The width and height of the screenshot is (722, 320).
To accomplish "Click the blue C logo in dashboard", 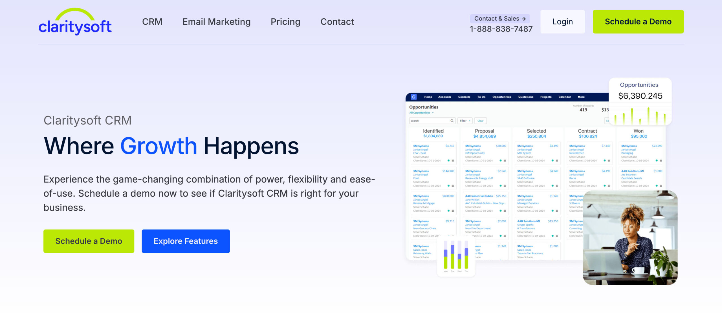I will tap(414, 97).
